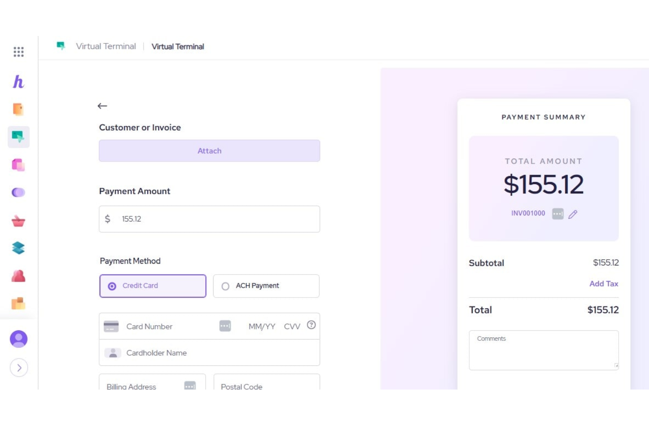Select the stacked layers sidebar icon

pos(18,248)
